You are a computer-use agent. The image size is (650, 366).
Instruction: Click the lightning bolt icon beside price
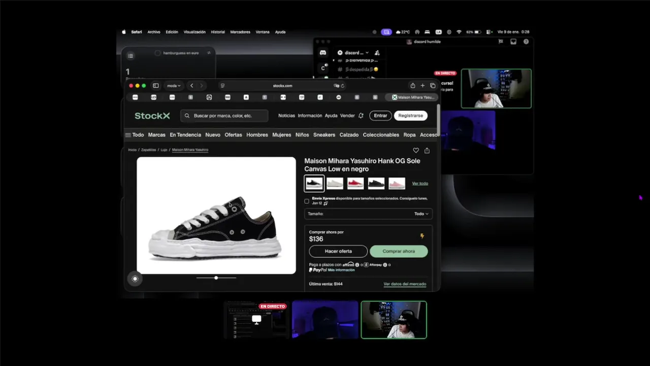tap(422, 236)
